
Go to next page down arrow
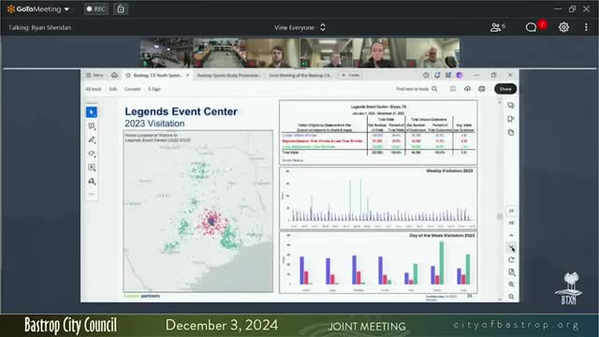point(511,247)
